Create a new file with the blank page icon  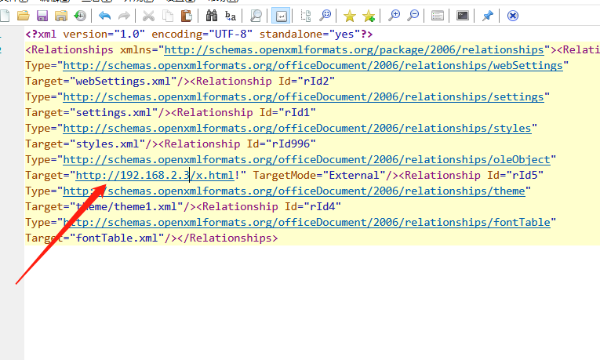coord(5,16)
